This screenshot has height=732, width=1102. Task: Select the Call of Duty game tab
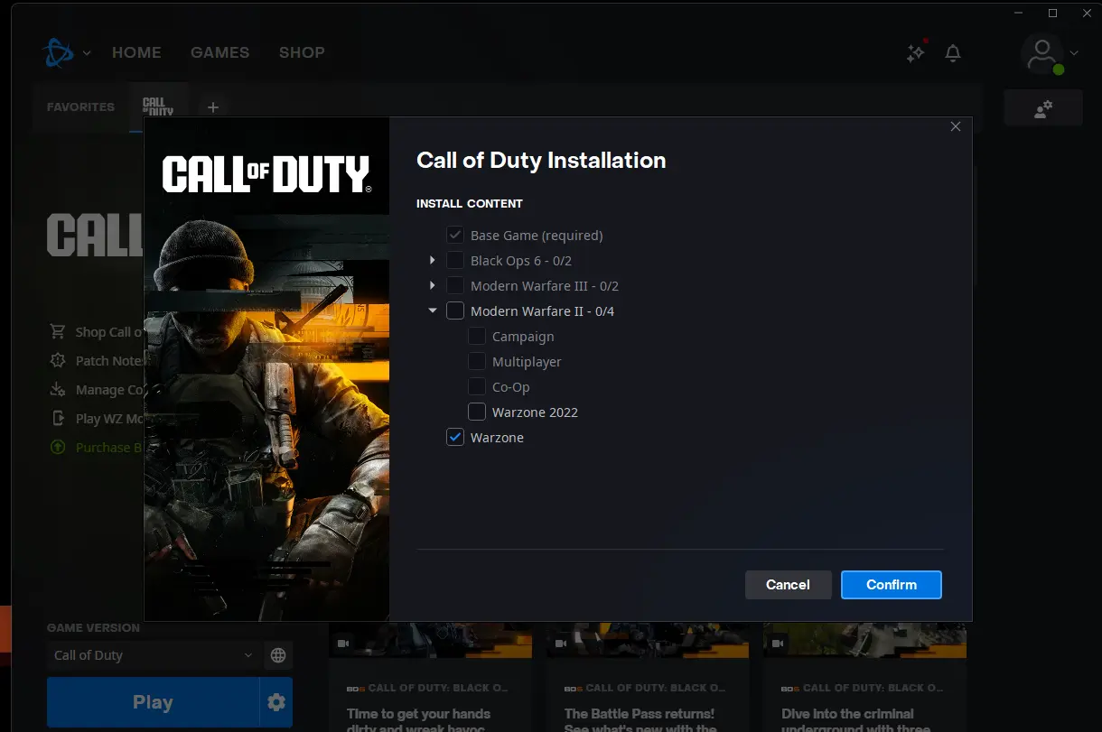(x=158, y=107)
